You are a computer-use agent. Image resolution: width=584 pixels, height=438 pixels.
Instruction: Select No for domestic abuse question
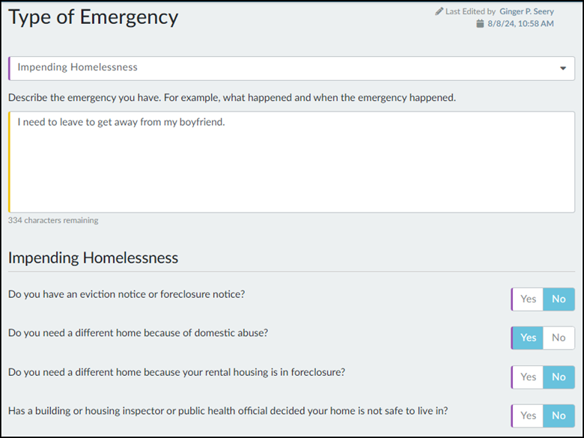559,338
